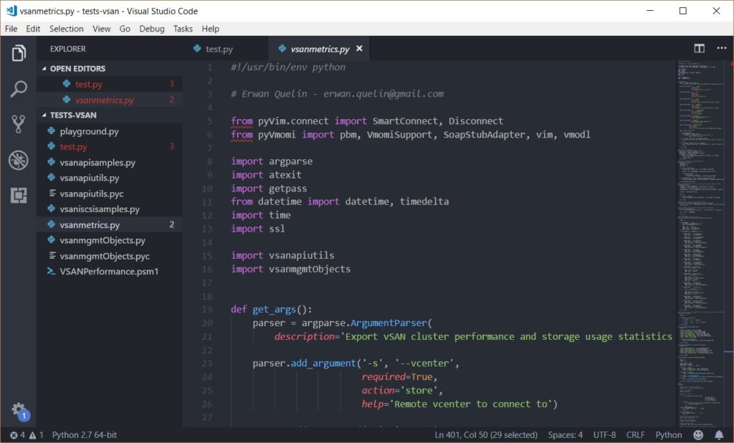Open vsaniscsisamples.py in the file tree
This screenshot has height=443, width=734.
(x=110, y=209)
